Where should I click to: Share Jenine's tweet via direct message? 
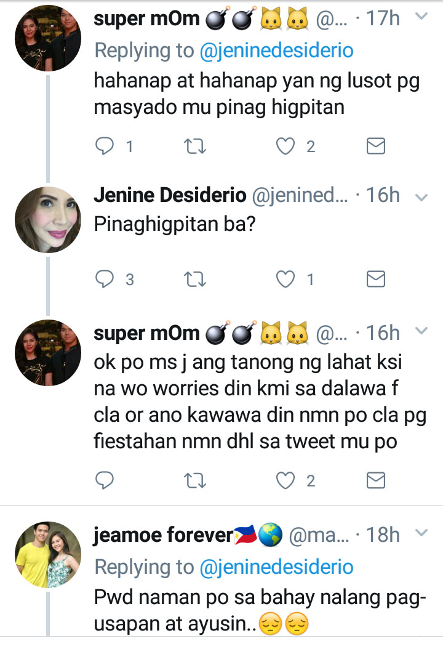[x=375, y=280]
